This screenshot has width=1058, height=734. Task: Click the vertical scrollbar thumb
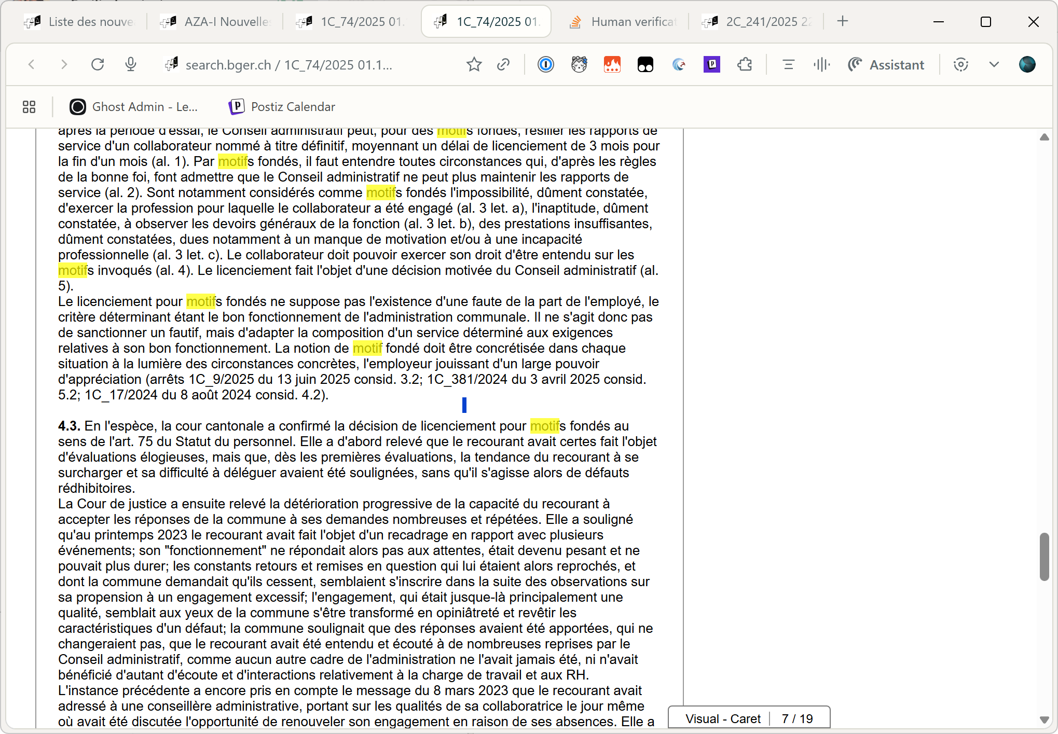pyautogui.click(x=1044, y=556)
